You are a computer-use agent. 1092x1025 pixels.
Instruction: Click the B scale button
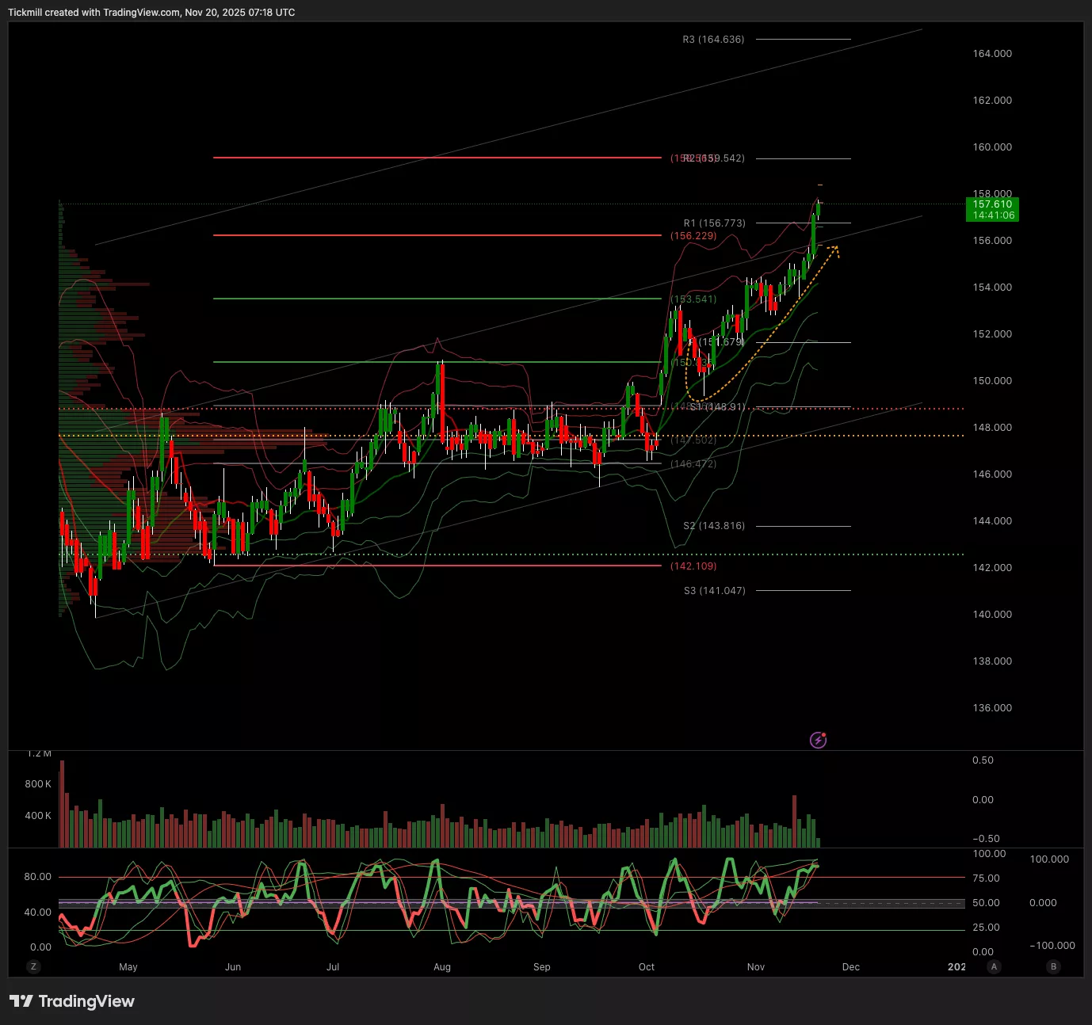click(x=1053, y=966)
